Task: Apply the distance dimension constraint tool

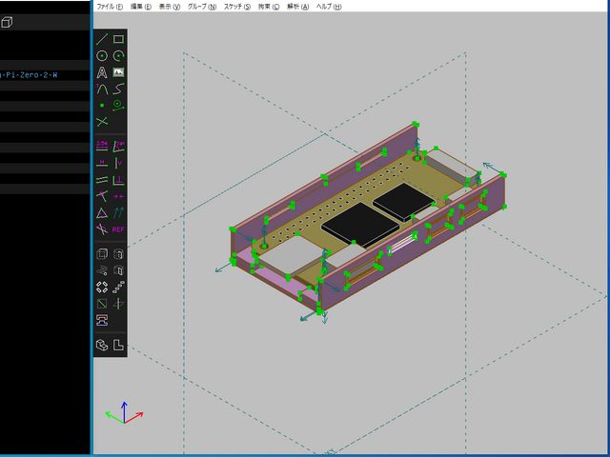Action: tap(102, 146)
